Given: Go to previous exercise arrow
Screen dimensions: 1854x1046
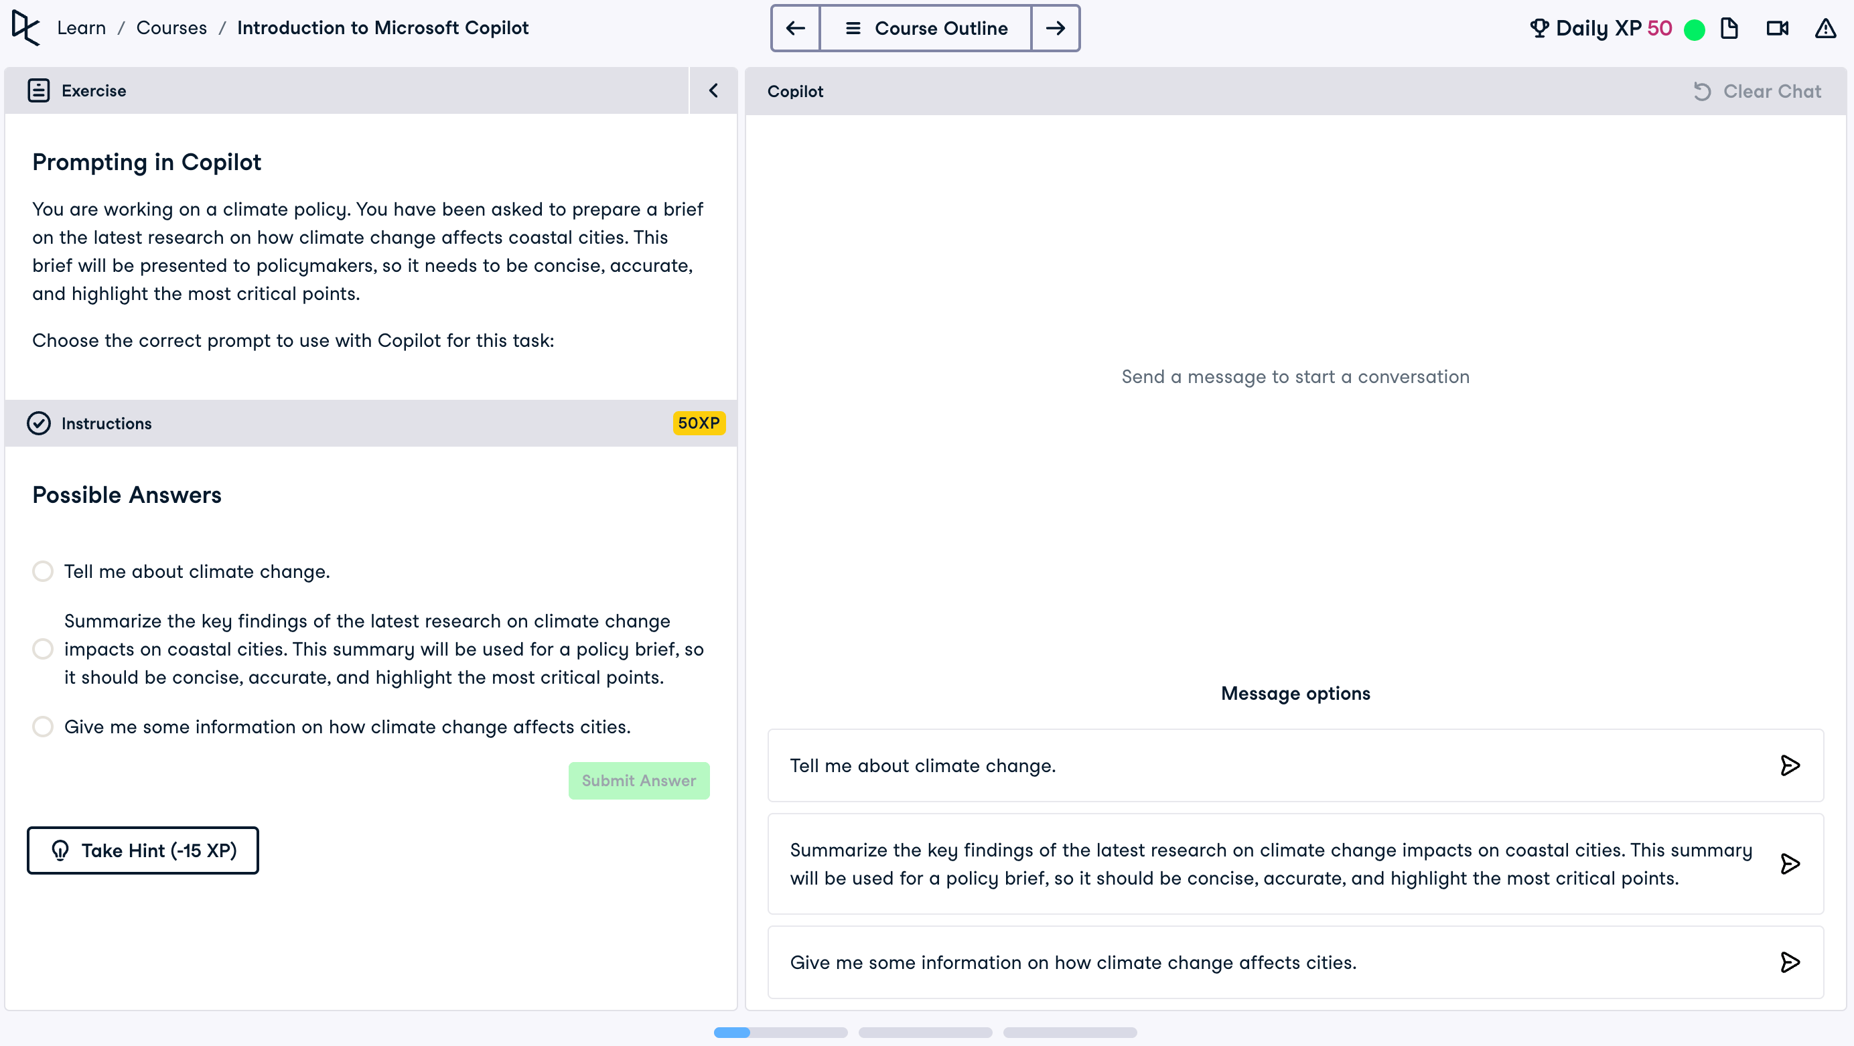Looking at the screenshot, I should click(x=795, y=28).
